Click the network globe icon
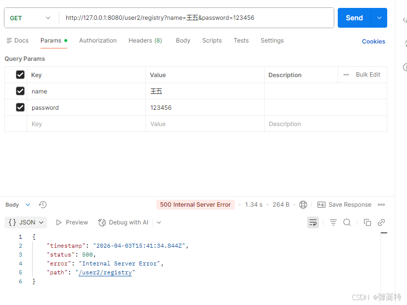The width and height of the screenshot is (407, 305). pos(303,205)
